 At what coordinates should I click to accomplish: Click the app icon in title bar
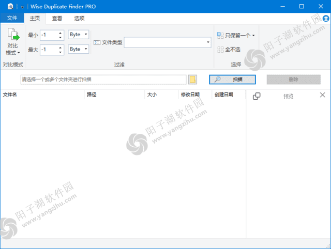click(10, 7)
